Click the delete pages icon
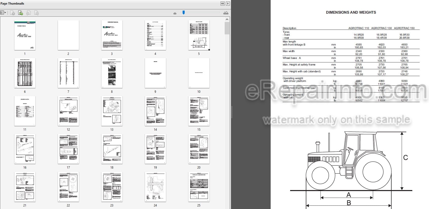429x209 pixels. click(x=12, y=13)
